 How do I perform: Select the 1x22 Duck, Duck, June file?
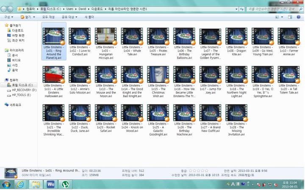click(x=80, y=118)
